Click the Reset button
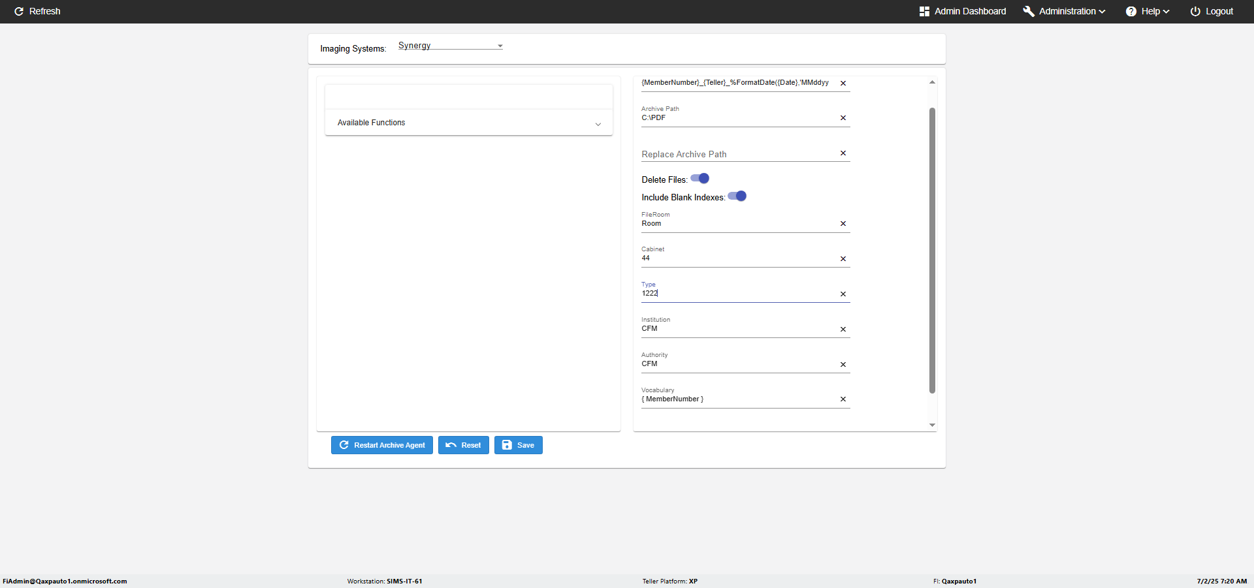Screen dimensions: 1254x588 pos(463,445)
